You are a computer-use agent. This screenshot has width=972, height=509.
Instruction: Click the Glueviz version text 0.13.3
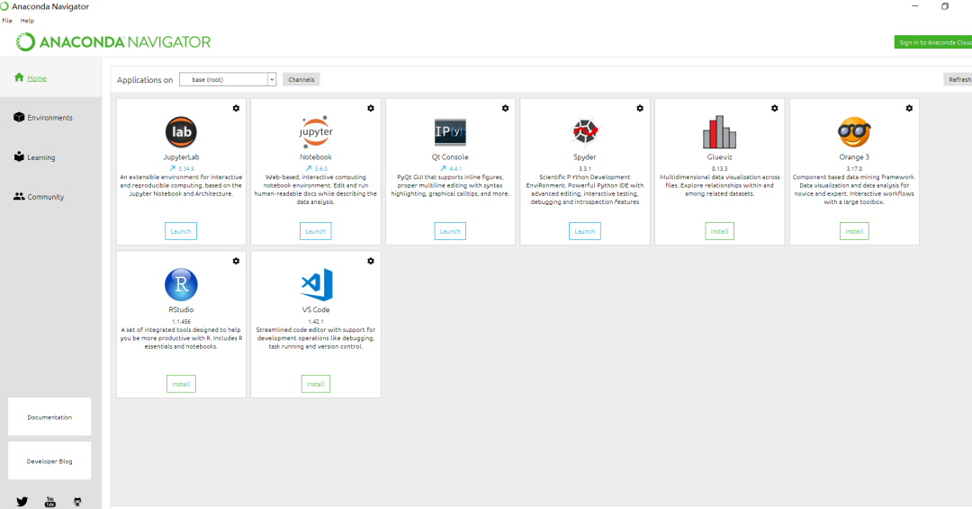point(719,168)
